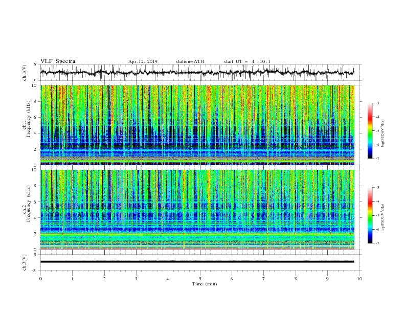
Task: Click the ch.1 color bar "log(PSD)(V²/Hz)" label
Action: click(x=382, y=133)
